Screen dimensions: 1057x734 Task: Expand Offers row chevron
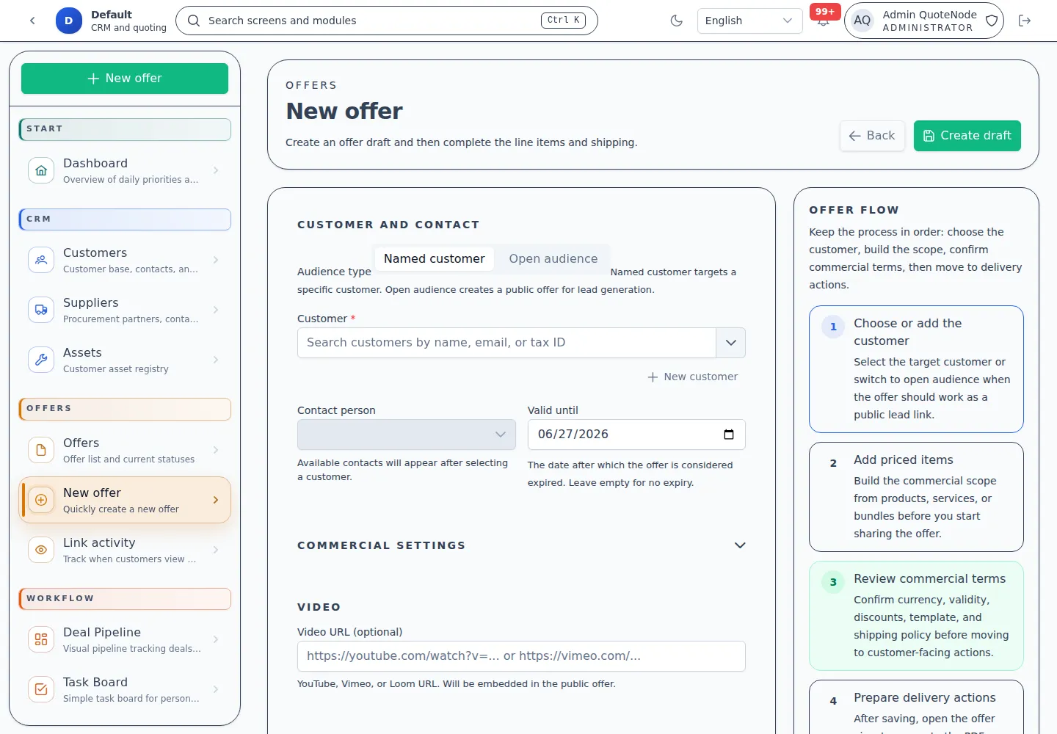click(216, 450)
